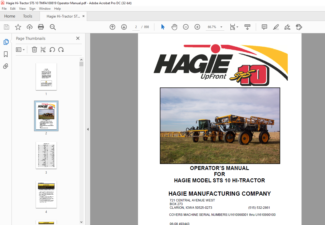This screenshot has height=225, width=325.
Task: Add a comment with the sticky note icon
Action: (x=264, y=27)
